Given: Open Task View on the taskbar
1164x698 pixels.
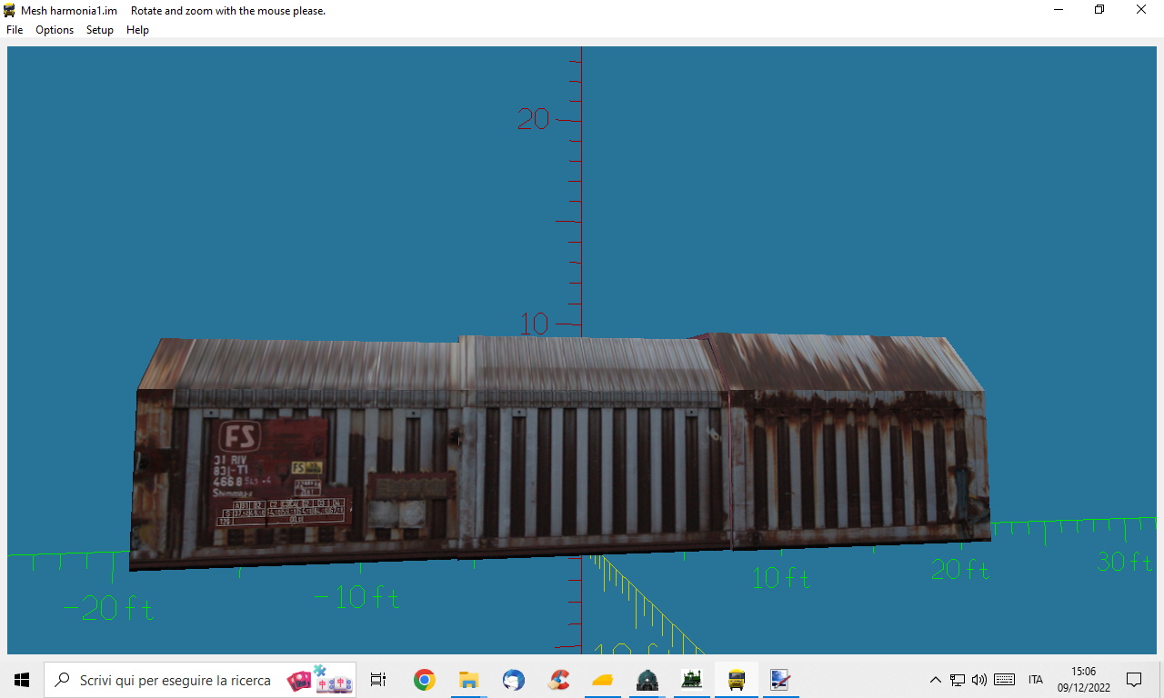Looking at the screenshot, I should click(x=378, y=680).
